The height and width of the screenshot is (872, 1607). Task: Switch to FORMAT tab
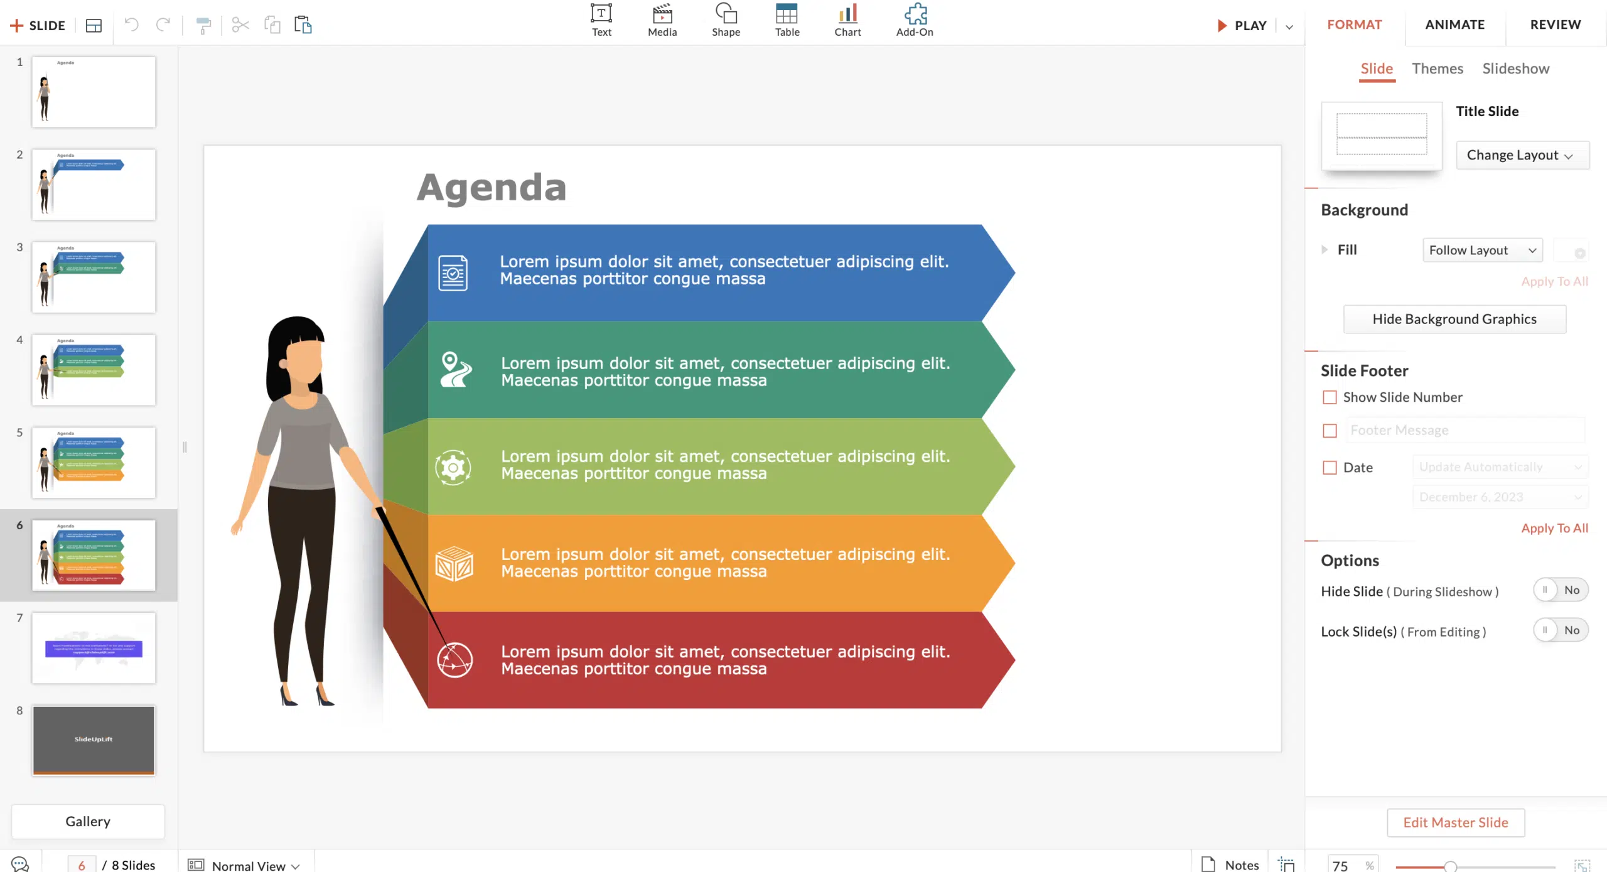tap(1355, 24)
